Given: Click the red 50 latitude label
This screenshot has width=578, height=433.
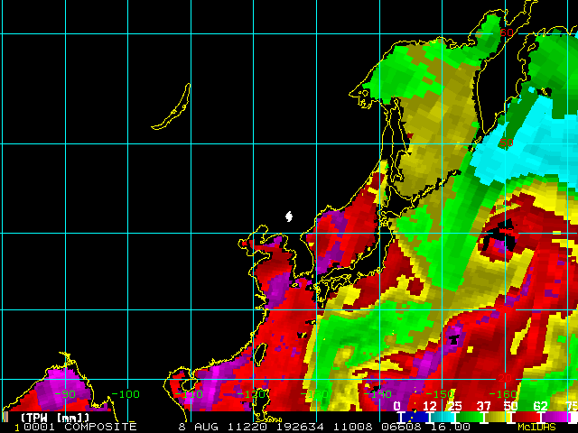Looking at the screenshot, I should pyautogui.click(x=506, y=143).
